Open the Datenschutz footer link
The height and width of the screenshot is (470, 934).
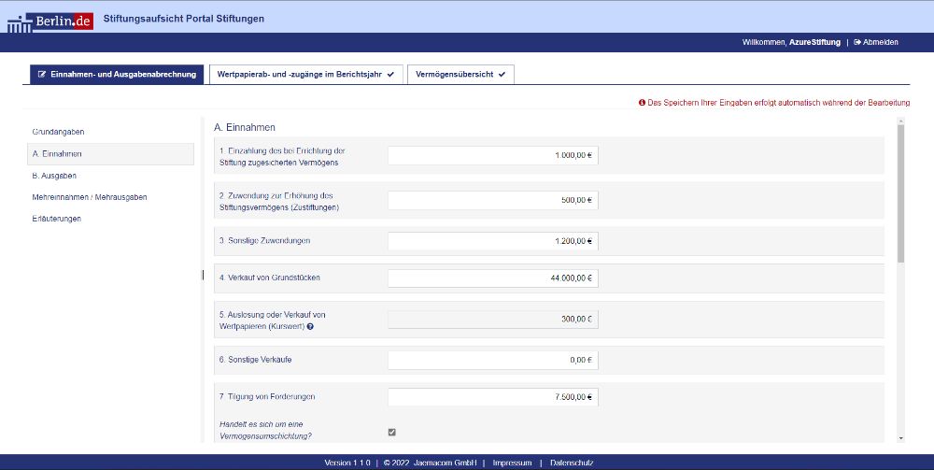572,463
